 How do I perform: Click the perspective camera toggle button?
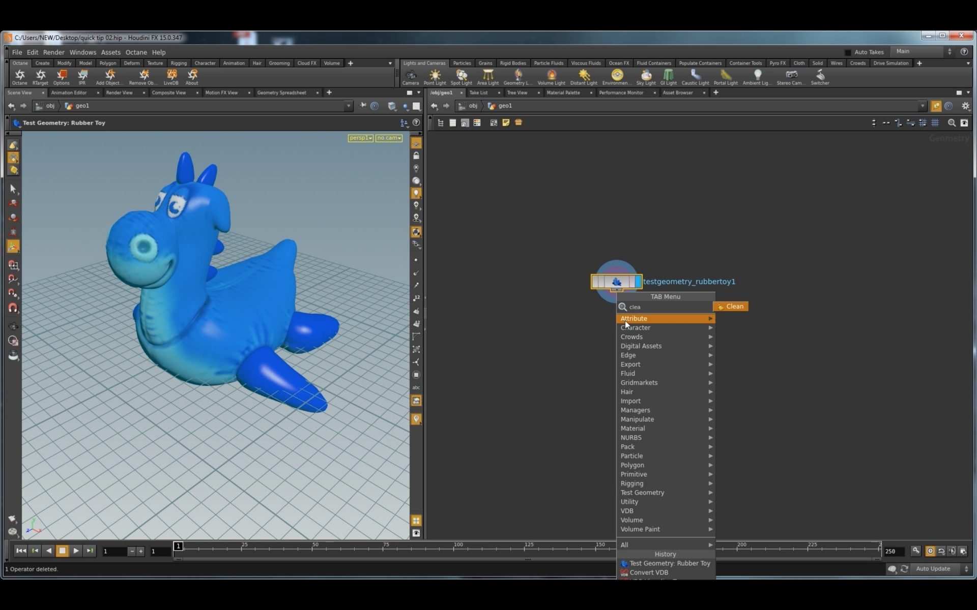coord(358,137)
